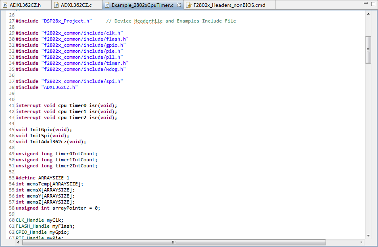
Task: Click the timer2IntCount variable
Action: point(75,166)
